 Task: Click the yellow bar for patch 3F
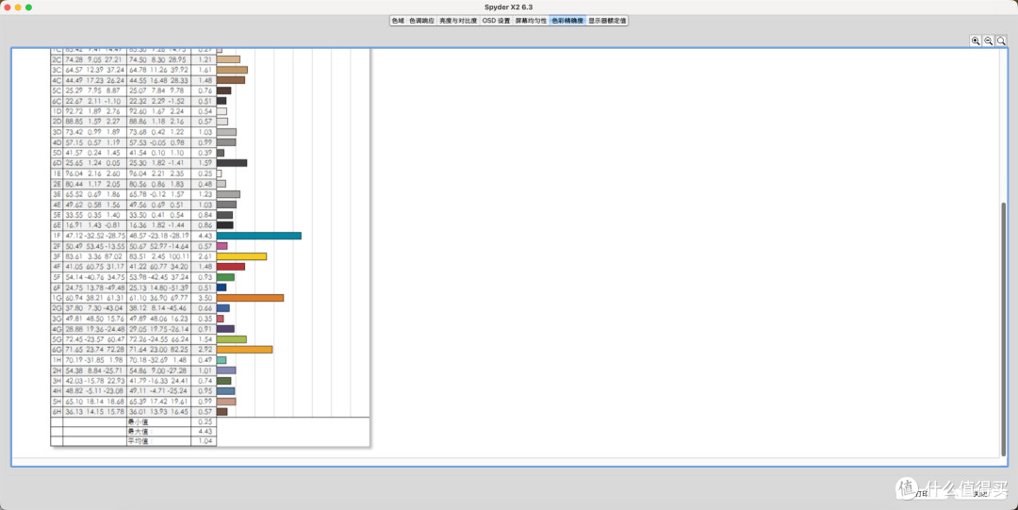pyautogui.click(x=241, y=256)
